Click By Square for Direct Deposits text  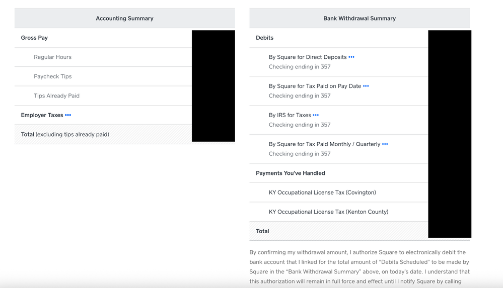[308, 57]
